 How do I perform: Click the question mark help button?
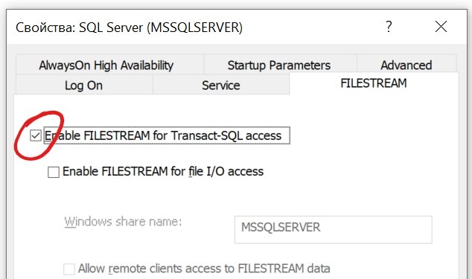[389, 27]
